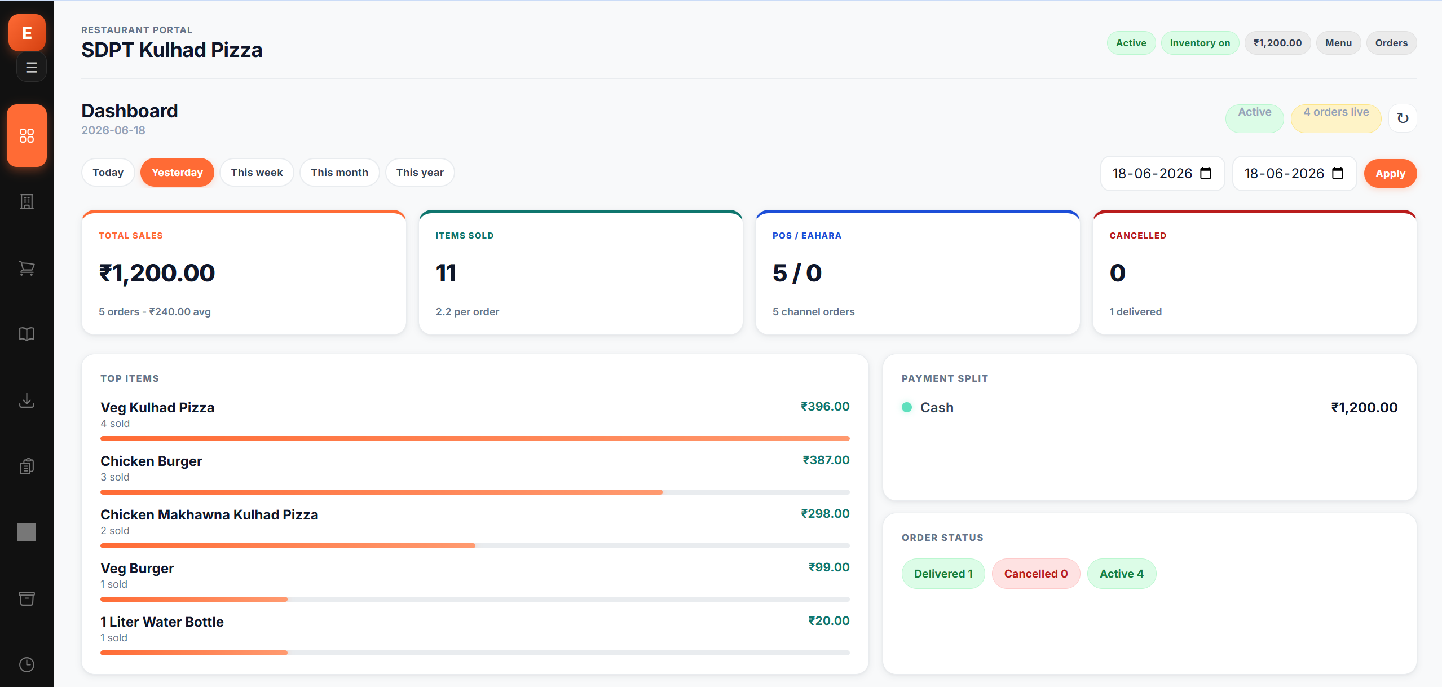Click the POS / EAHARA card

coord(918,273)
